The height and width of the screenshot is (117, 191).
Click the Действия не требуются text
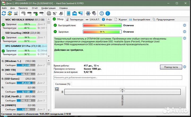pyautogui.click(x=69, y=50)
